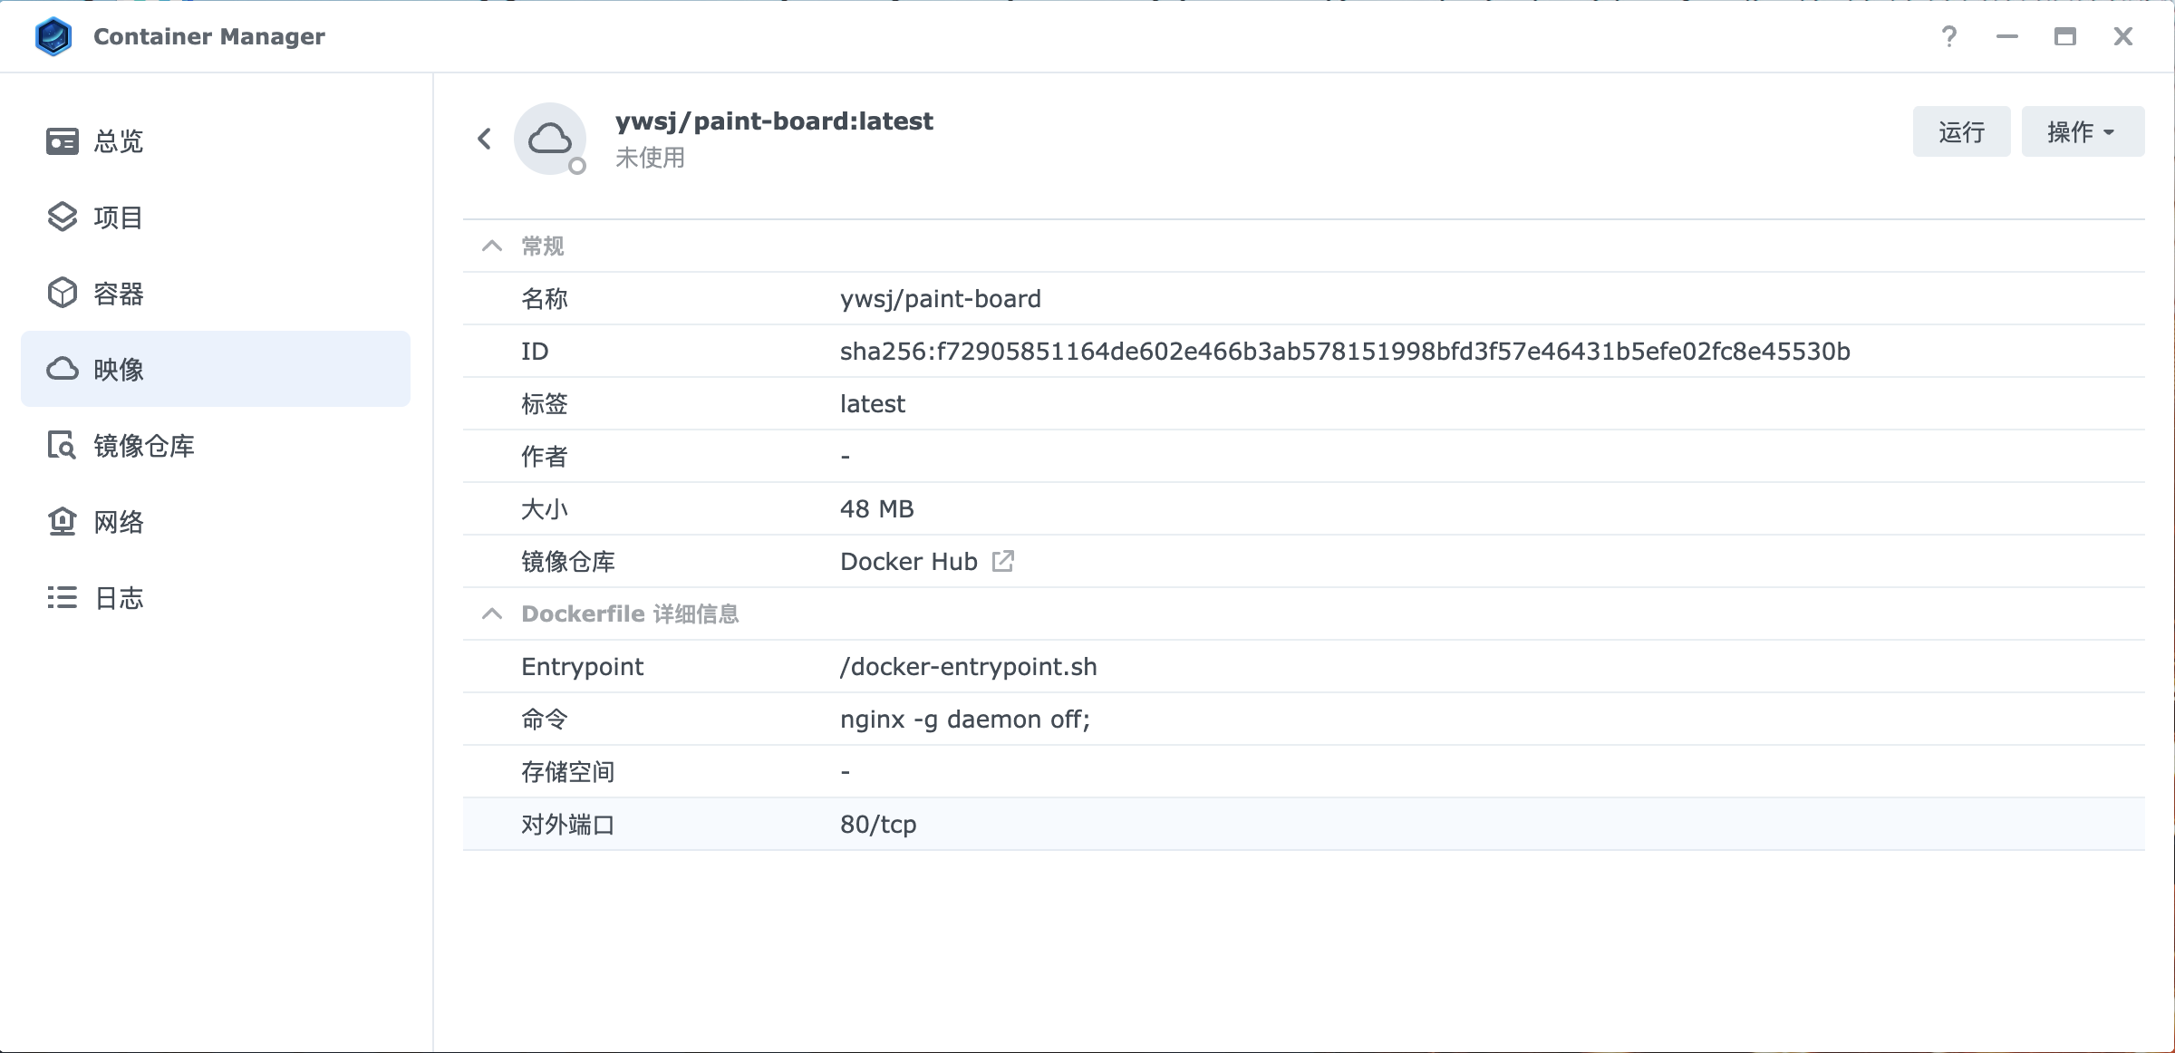Collapse the 常规 general section

coord(492,246)
